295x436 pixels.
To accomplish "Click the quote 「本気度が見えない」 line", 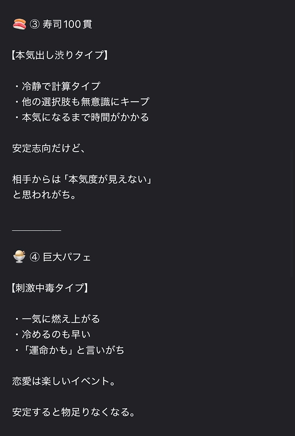I will pyautogui.click(x=110, y=179).
